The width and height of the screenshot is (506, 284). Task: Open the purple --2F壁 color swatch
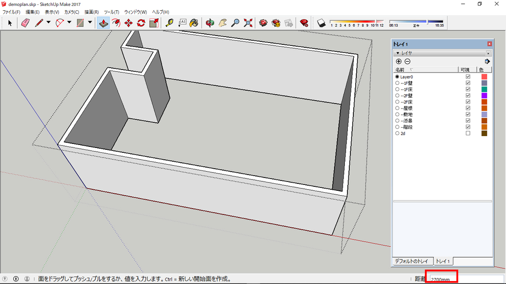click(484, 96)
